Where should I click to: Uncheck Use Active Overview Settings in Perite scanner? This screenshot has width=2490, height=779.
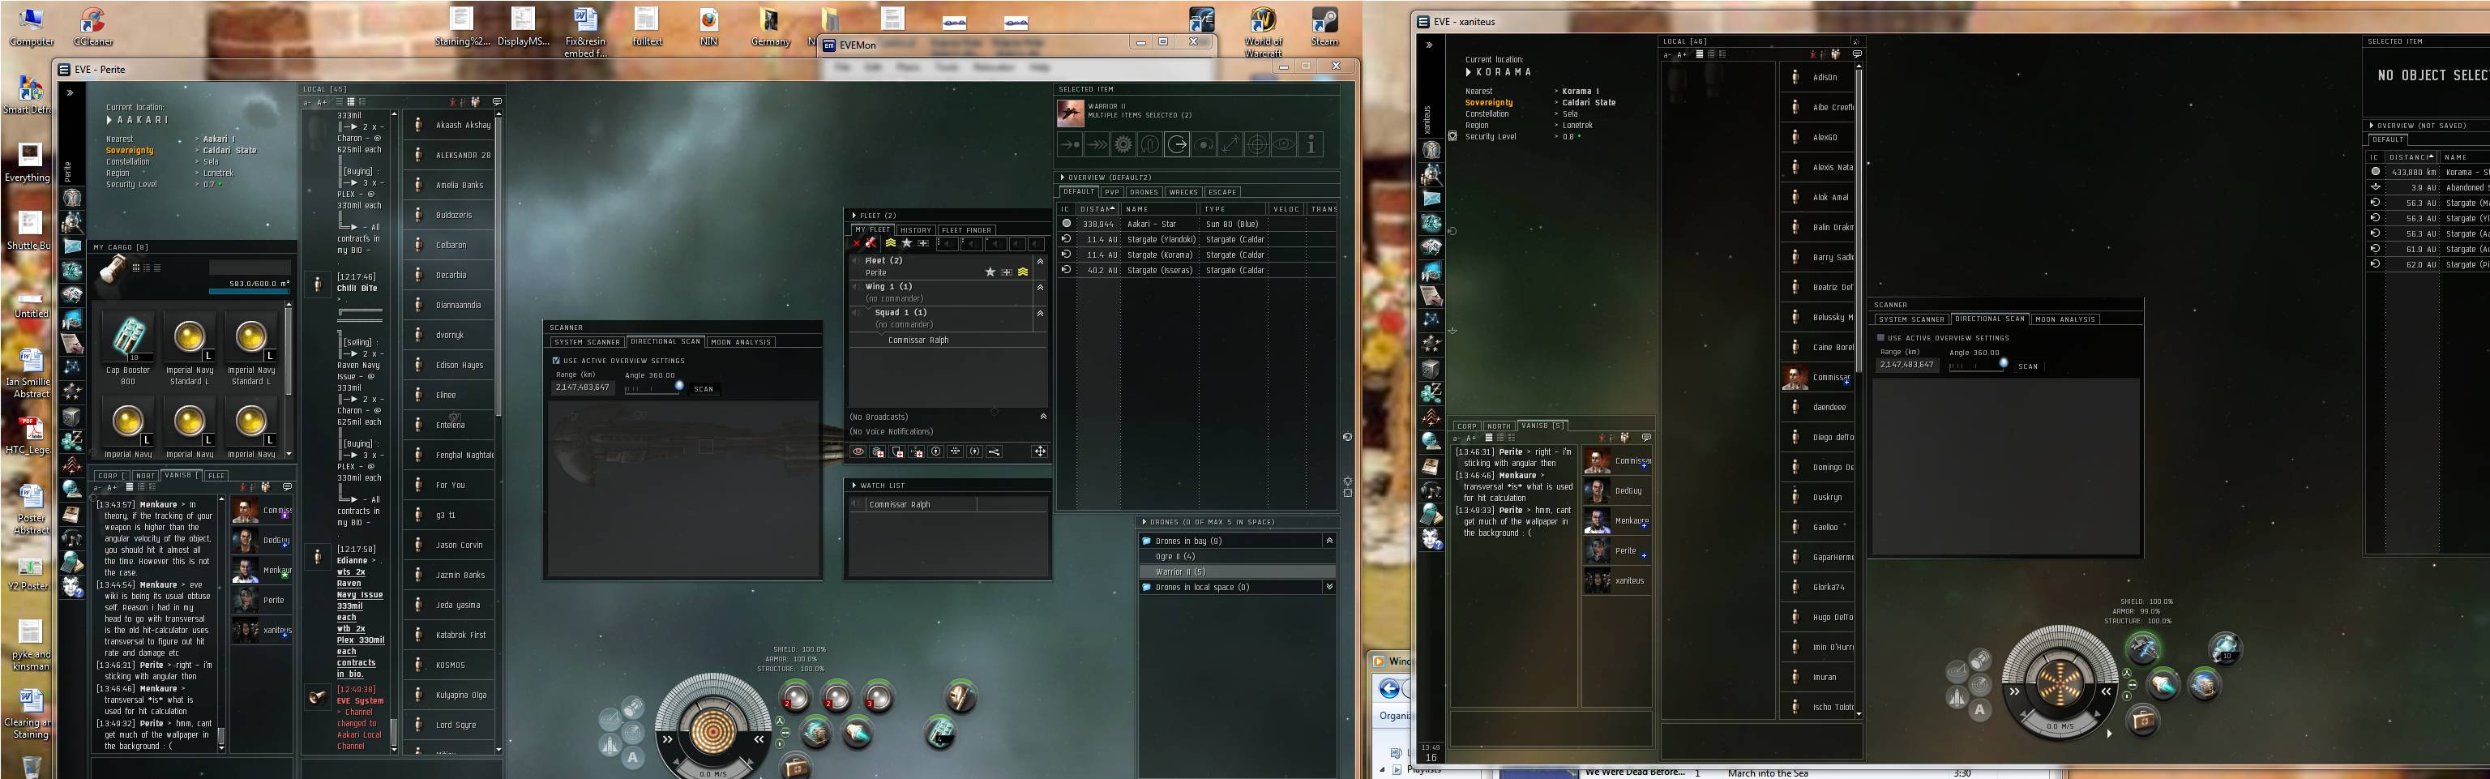(x=556, y=361)
